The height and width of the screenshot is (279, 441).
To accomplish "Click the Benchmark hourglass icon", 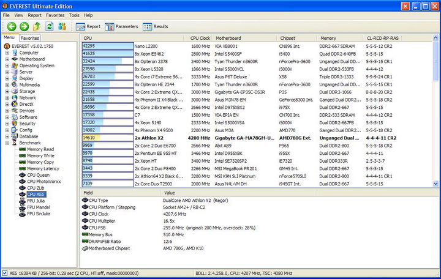I will [x=15, y=143].
